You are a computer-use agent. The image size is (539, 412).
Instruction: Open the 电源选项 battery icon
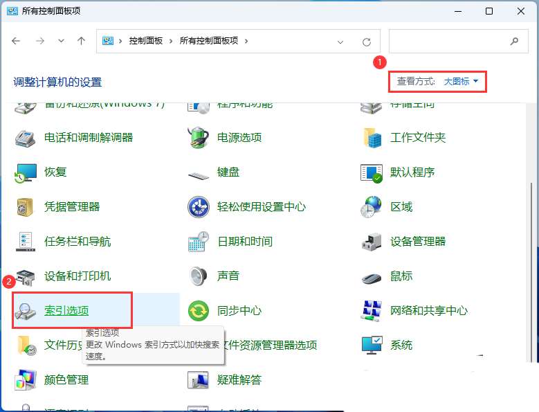(x=199, y=138)
